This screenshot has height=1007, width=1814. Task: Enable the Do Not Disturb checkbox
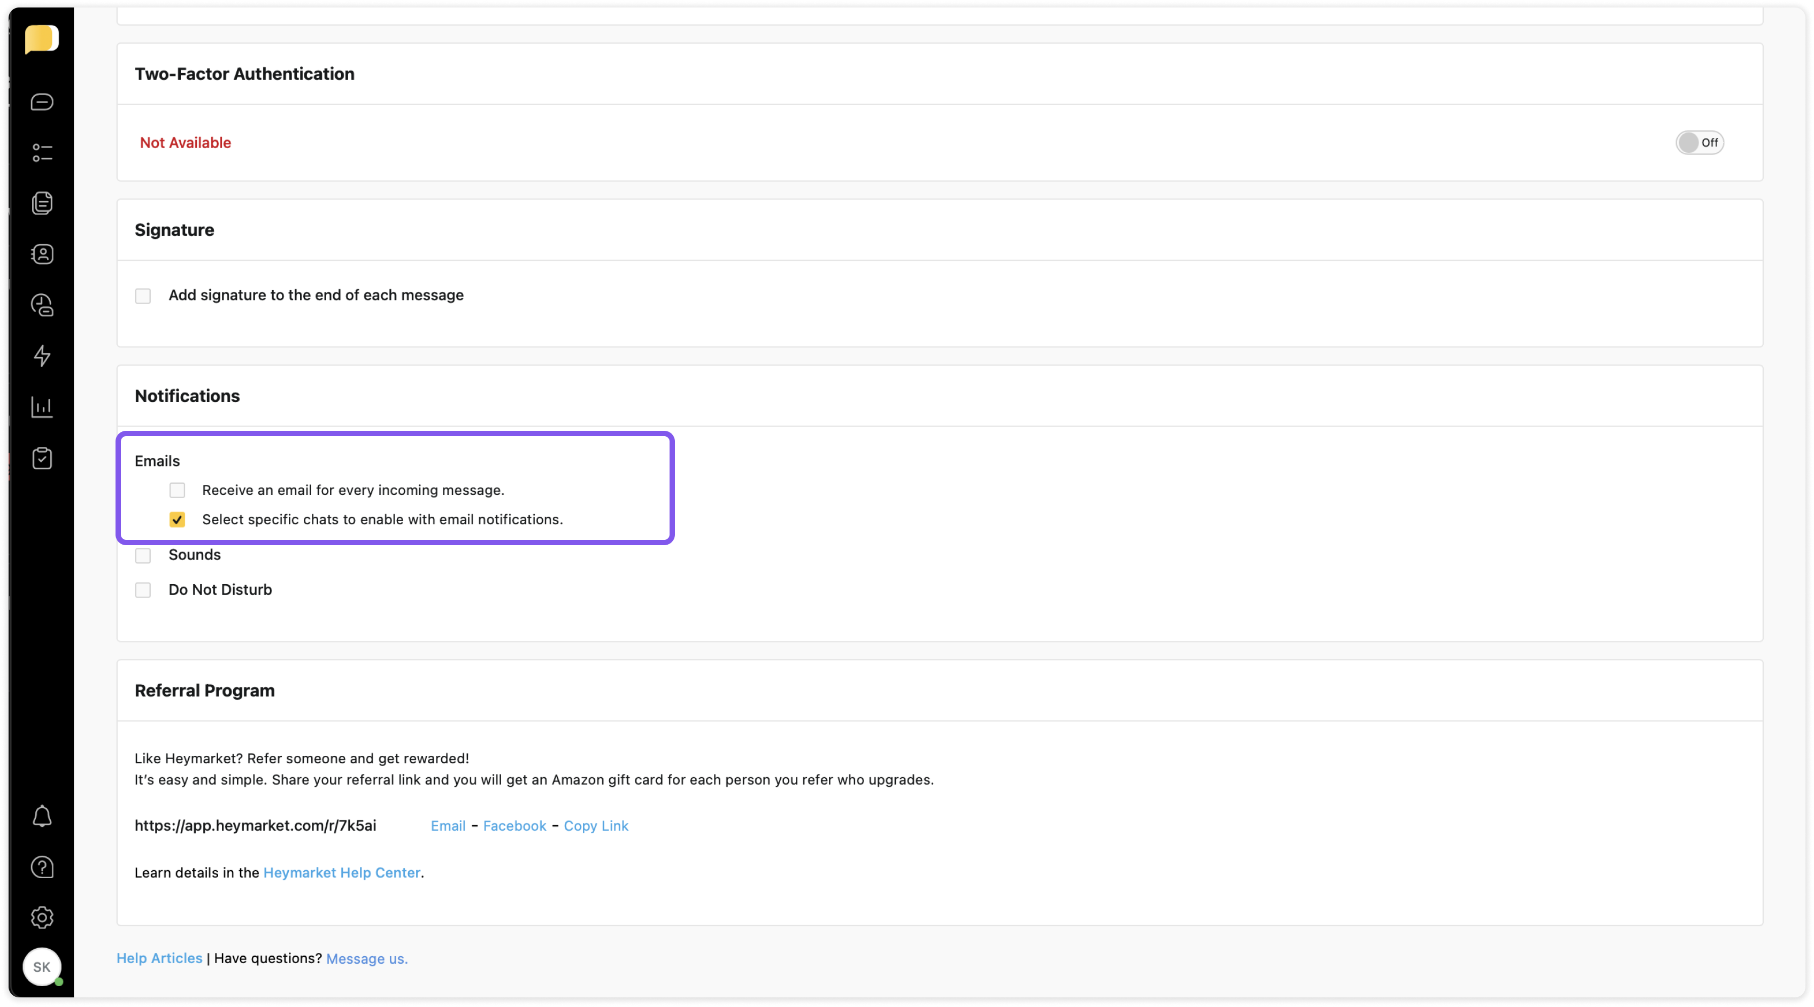pos(143,590)
